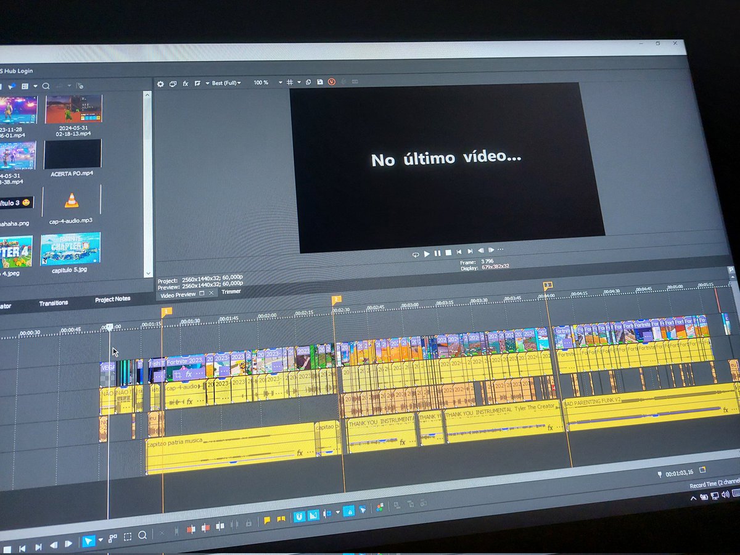Stop the preview playback
This screenshot has height=555, width=740.
click(448, 252)
